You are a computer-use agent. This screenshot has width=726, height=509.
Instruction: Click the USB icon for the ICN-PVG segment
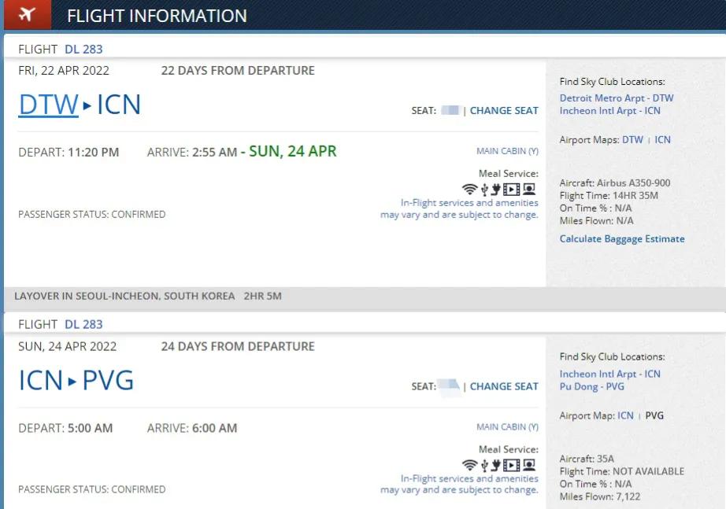[x=483, y=465]
